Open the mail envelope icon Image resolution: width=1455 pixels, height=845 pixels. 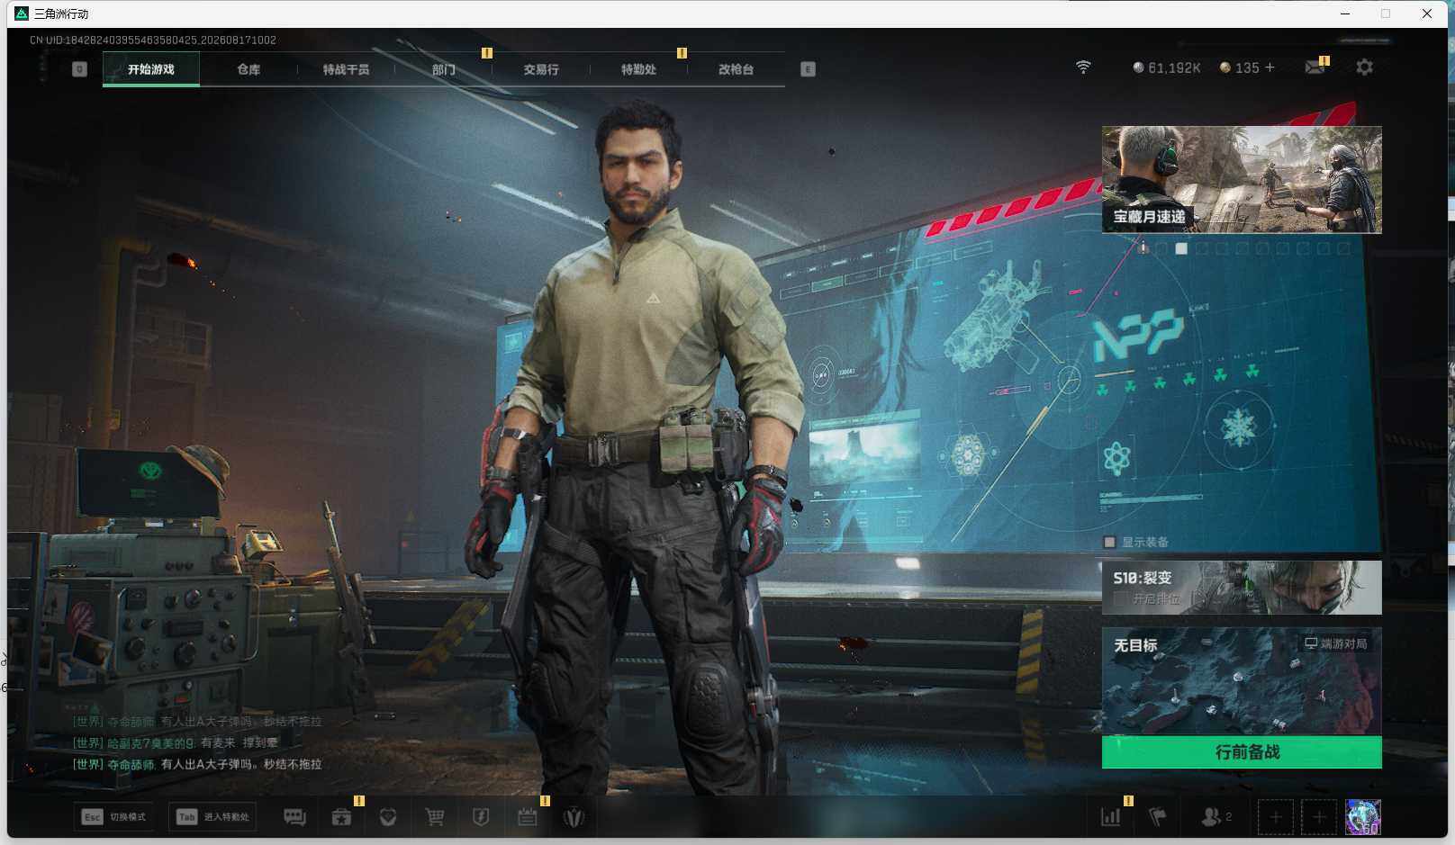point(1315,67)
